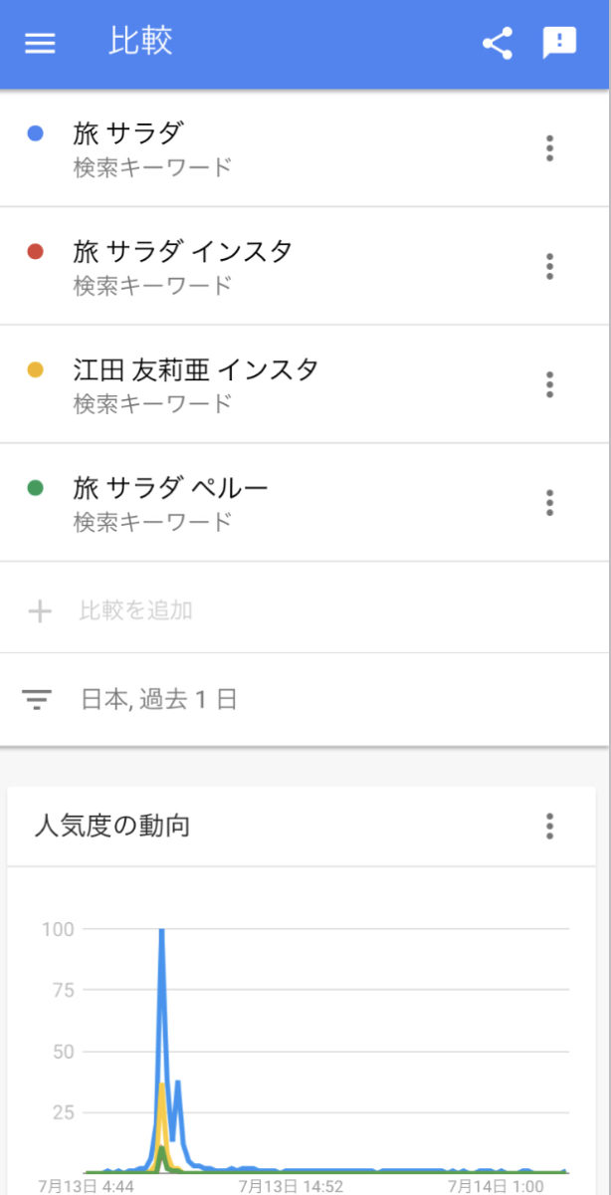Open the feedback icon in header
This screenshot has height=1195, width=611.
coord(559,44)
